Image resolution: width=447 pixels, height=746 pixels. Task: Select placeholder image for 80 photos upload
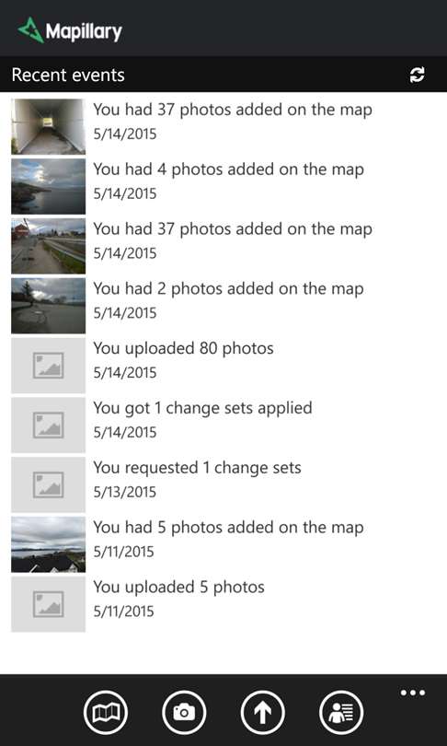coord(49,366)
